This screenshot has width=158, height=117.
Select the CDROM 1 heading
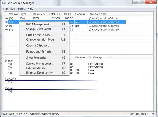pyautogui.click(x=10, y=88)
